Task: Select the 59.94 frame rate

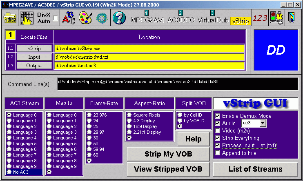Action: click(x=89, y=149)
